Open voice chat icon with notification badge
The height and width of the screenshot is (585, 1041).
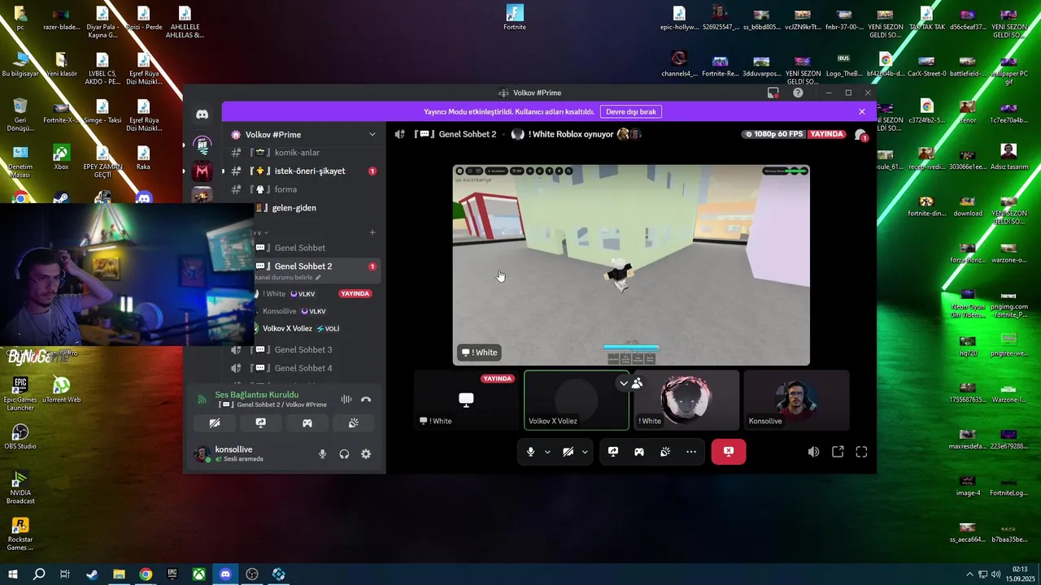click(x=860, y=135)
